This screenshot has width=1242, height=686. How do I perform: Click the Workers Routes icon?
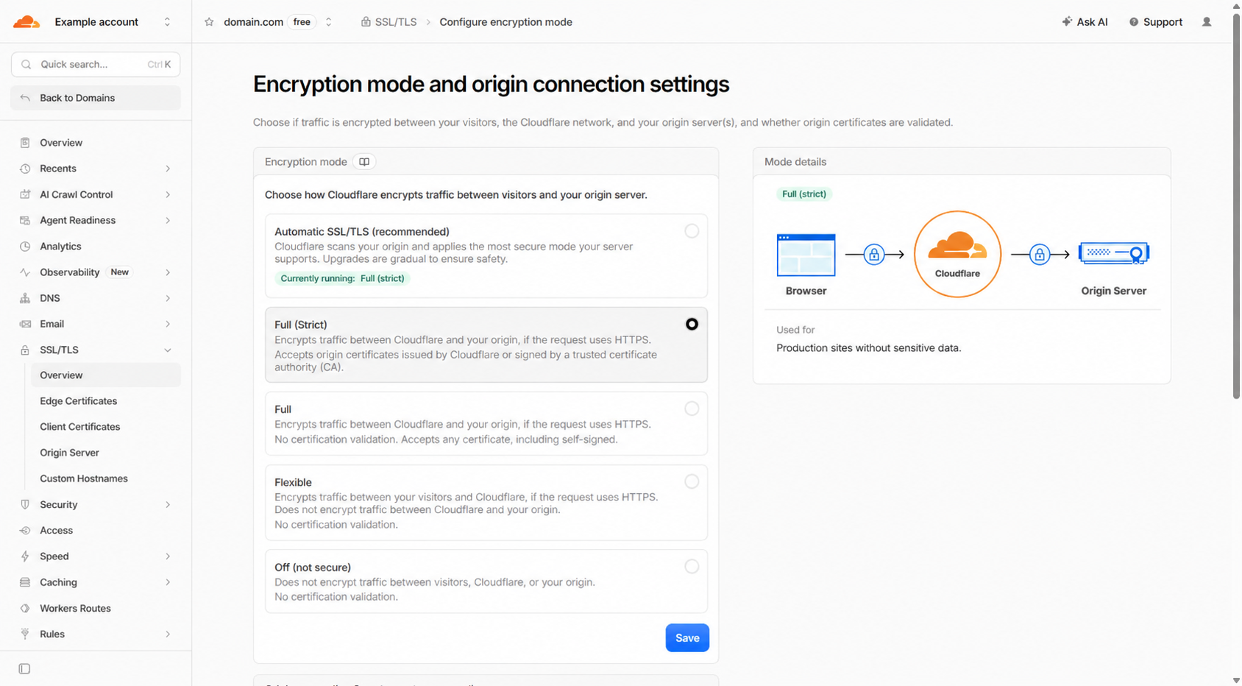tap(25, 608)
